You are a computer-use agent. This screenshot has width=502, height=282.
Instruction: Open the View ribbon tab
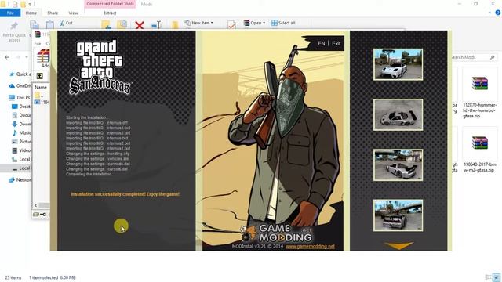pyautogui.click(x=73, y=13)
